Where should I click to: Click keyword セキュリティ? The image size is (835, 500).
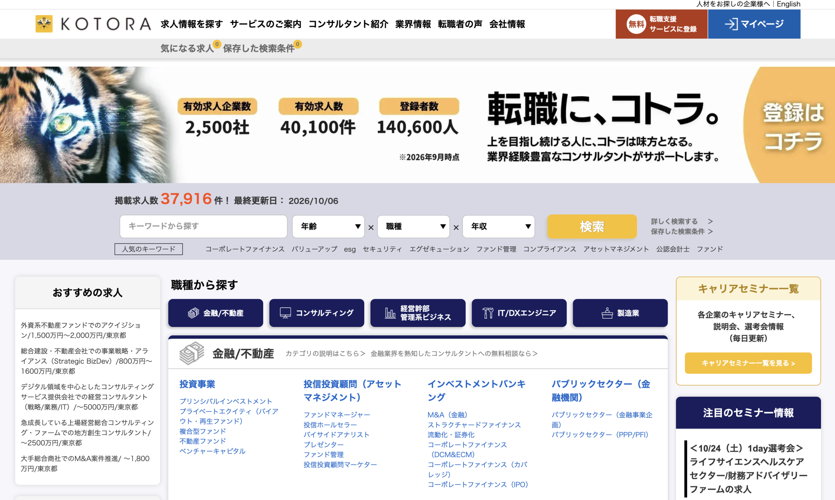[x=382, y=249]
